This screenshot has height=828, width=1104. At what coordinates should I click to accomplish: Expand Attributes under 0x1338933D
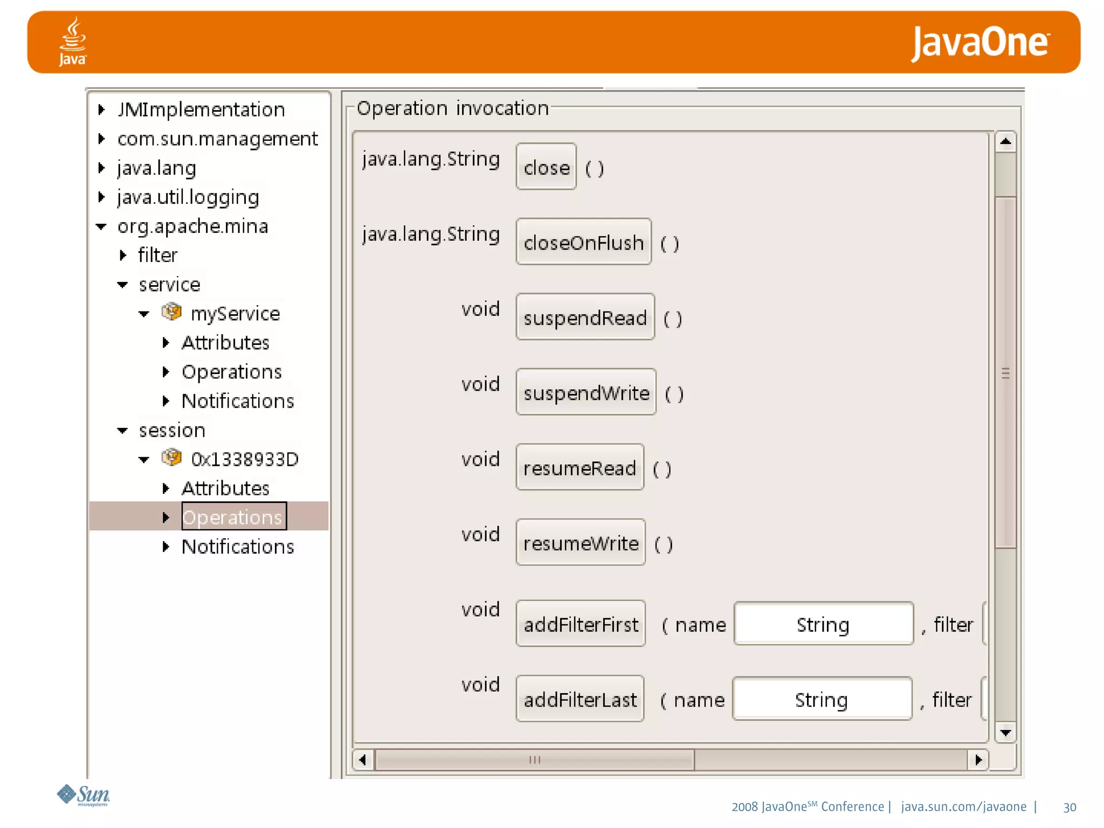(166, 488)
